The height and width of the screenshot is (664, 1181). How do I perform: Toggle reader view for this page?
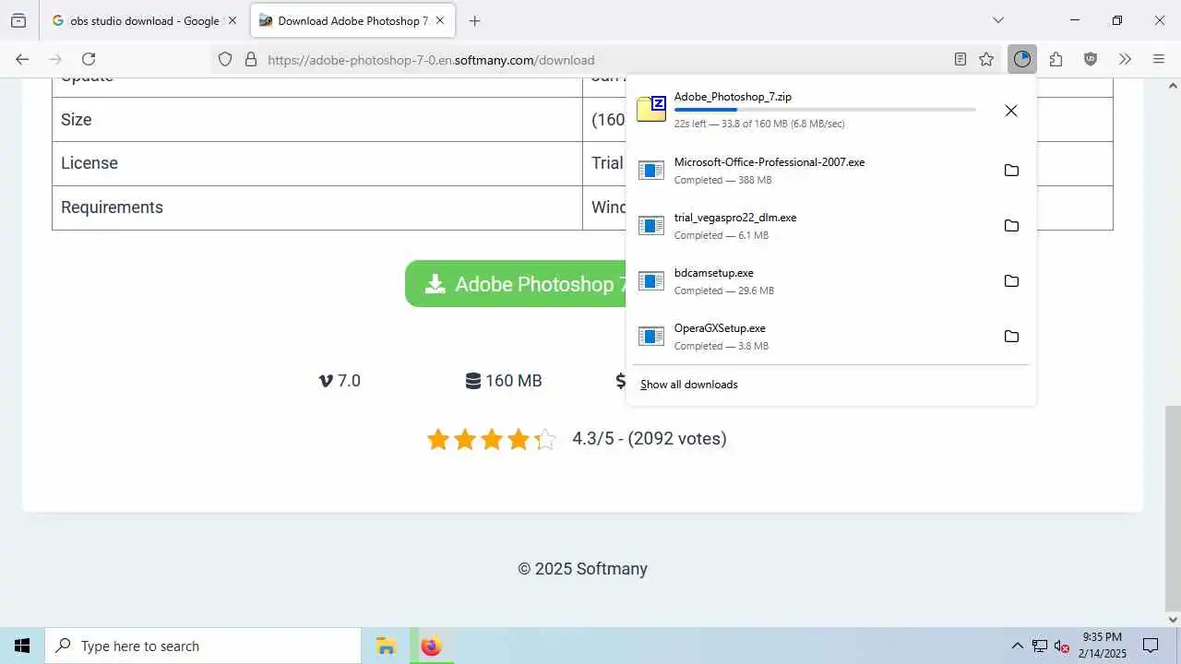[960, 59]
